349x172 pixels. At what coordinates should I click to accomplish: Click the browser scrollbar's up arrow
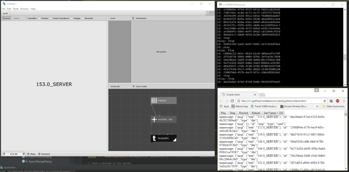pyautogui.click(x=346, y=111)
